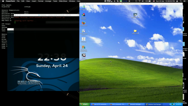Open the SLmail Configuration shortcut
Image resolution: width=188 pixels, height=106 pixels.
pyautogui.click(x=83, y=57)
